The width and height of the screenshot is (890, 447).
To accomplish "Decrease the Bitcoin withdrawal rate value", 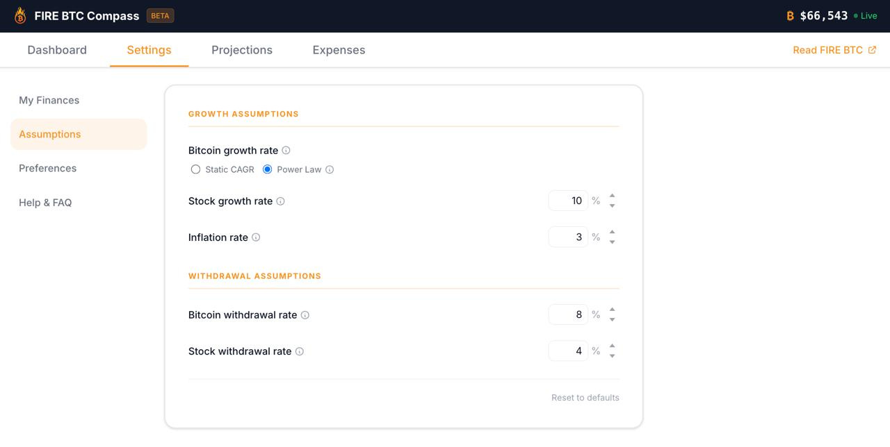I will coord(612,320).
